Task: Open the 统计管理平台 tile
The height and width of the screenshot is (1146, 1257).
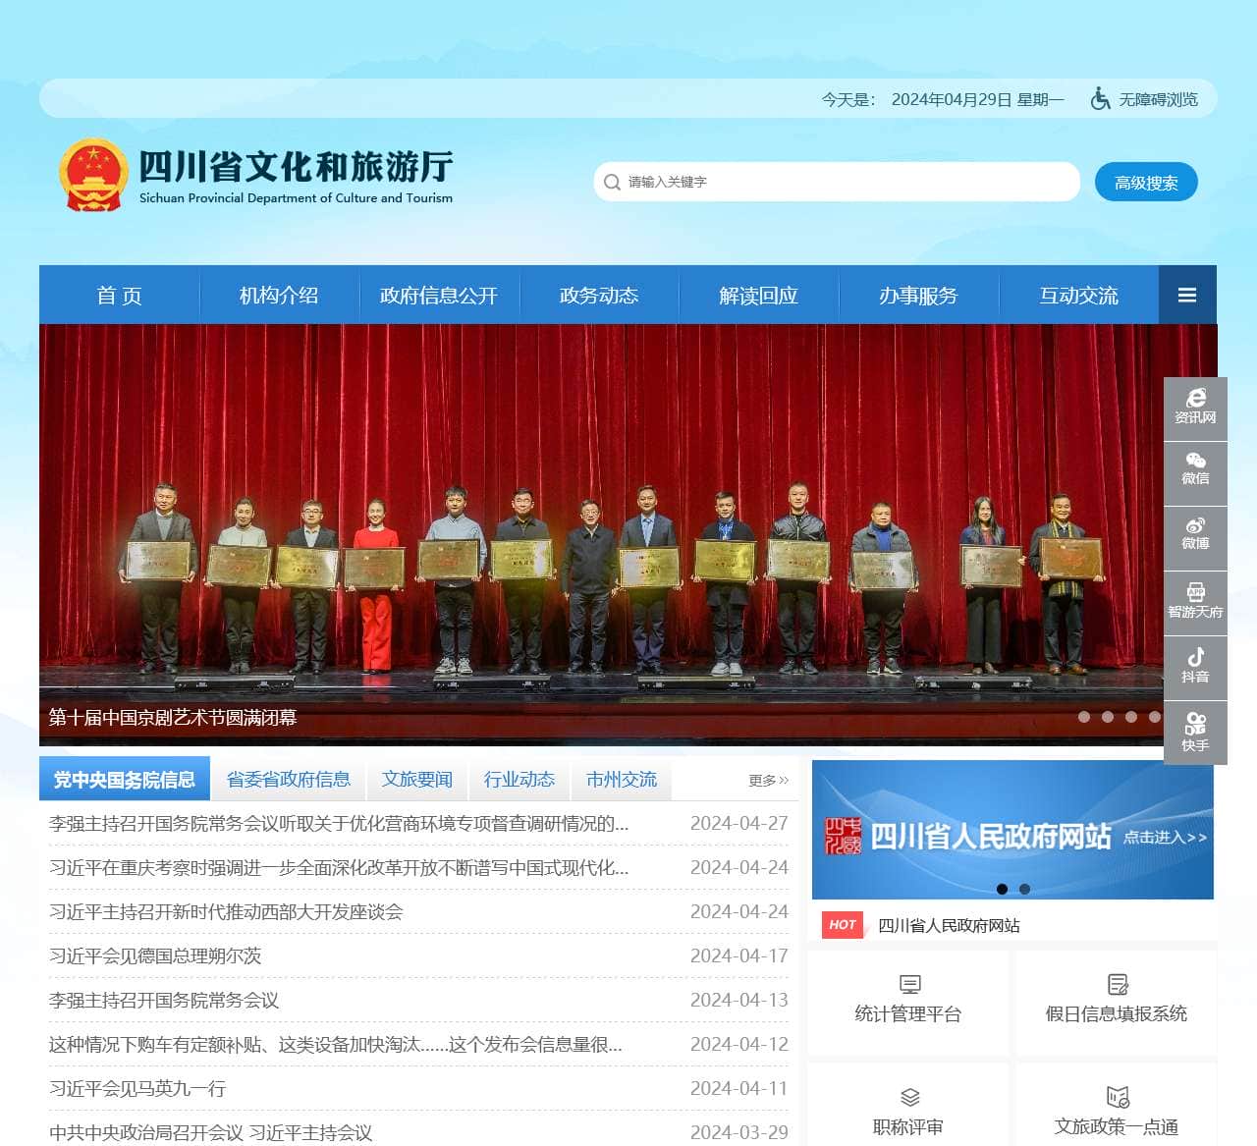Action: click(x=908, y=1002)
